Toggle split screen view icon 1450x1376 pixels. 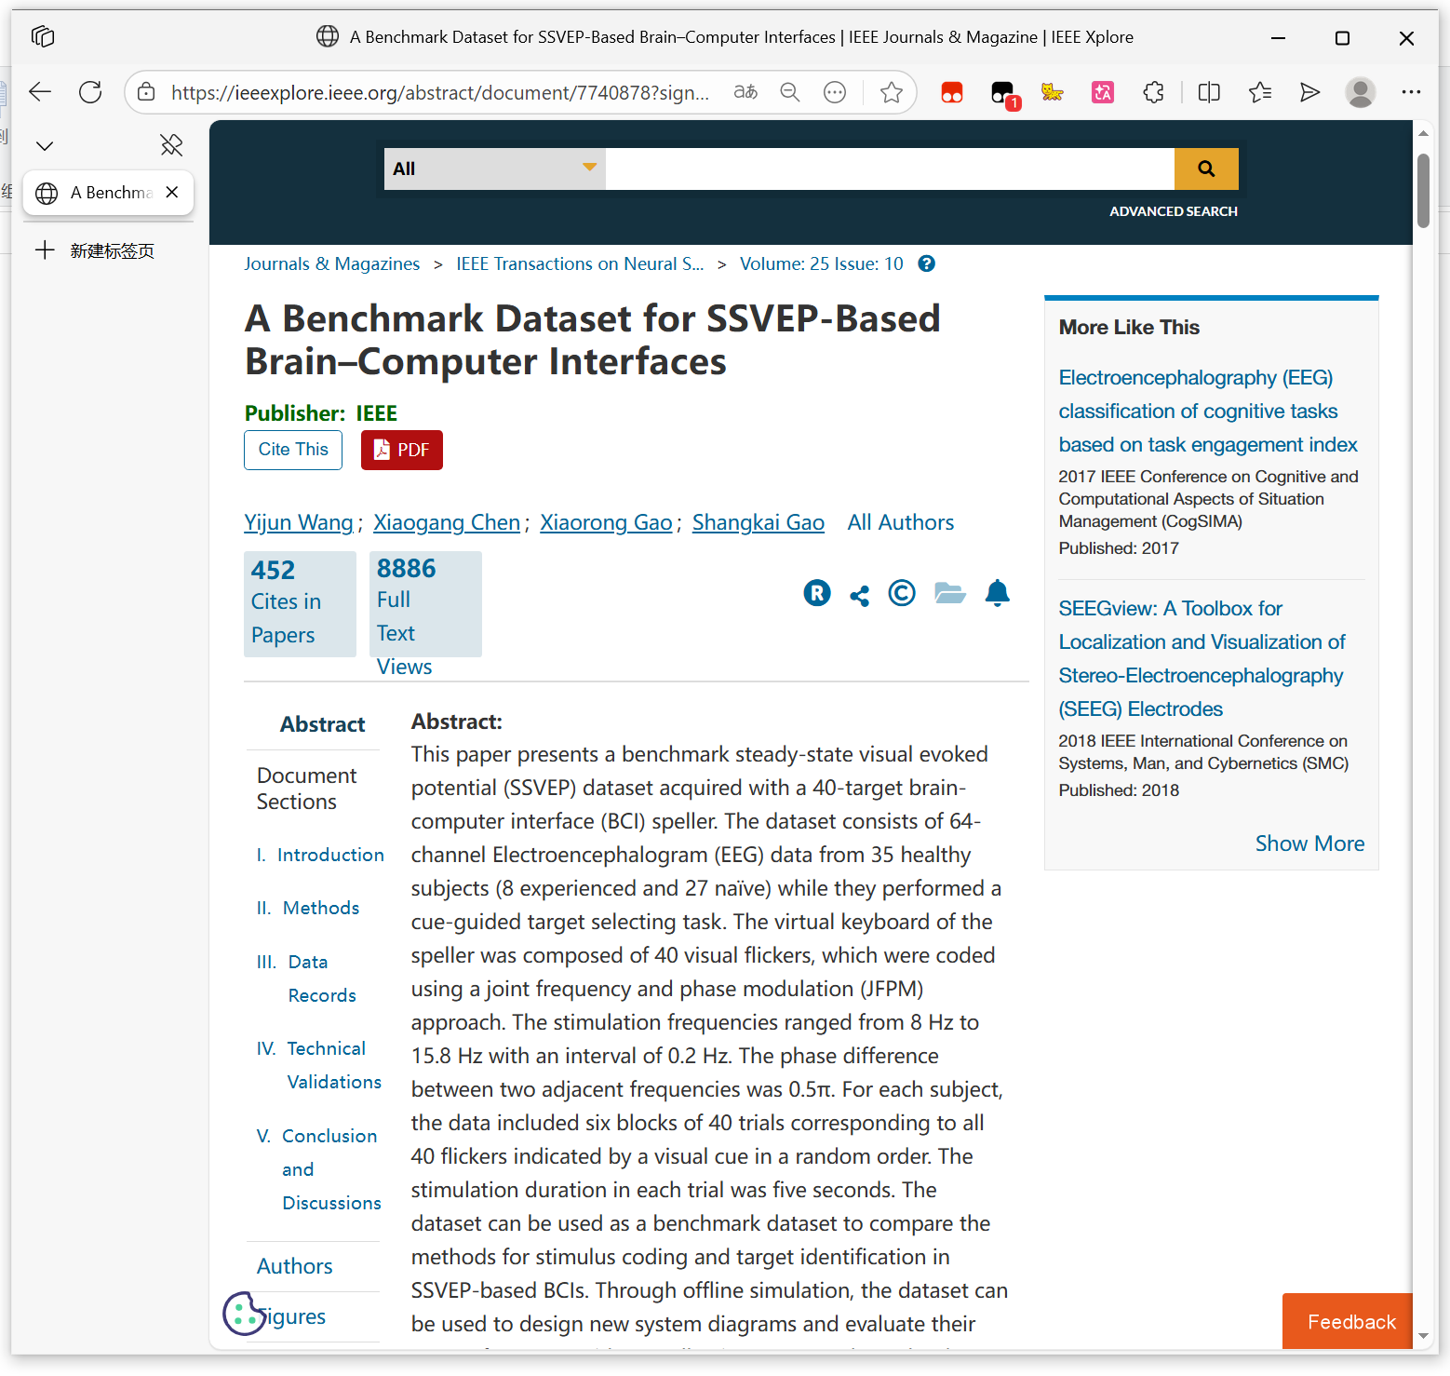pos(1209,92)
